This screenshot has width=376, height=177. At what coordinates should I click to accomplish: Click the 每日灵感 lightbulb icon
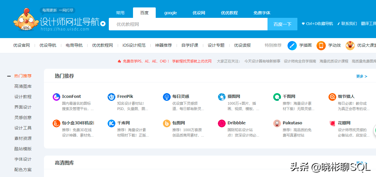pos(167,97)
